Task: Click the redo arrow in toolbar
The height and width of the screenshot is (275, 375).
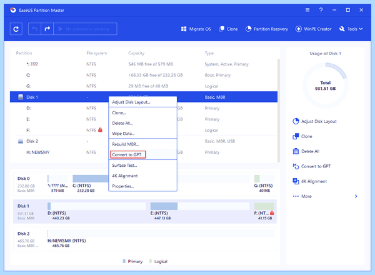Action: (47, 29)
